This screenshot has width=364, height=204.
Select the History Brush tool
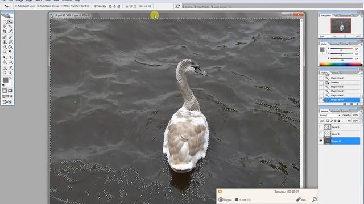10,42
